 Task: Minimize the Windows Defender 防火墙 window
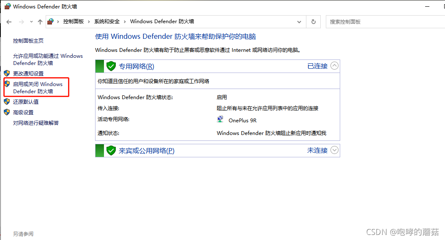point(427,6)
